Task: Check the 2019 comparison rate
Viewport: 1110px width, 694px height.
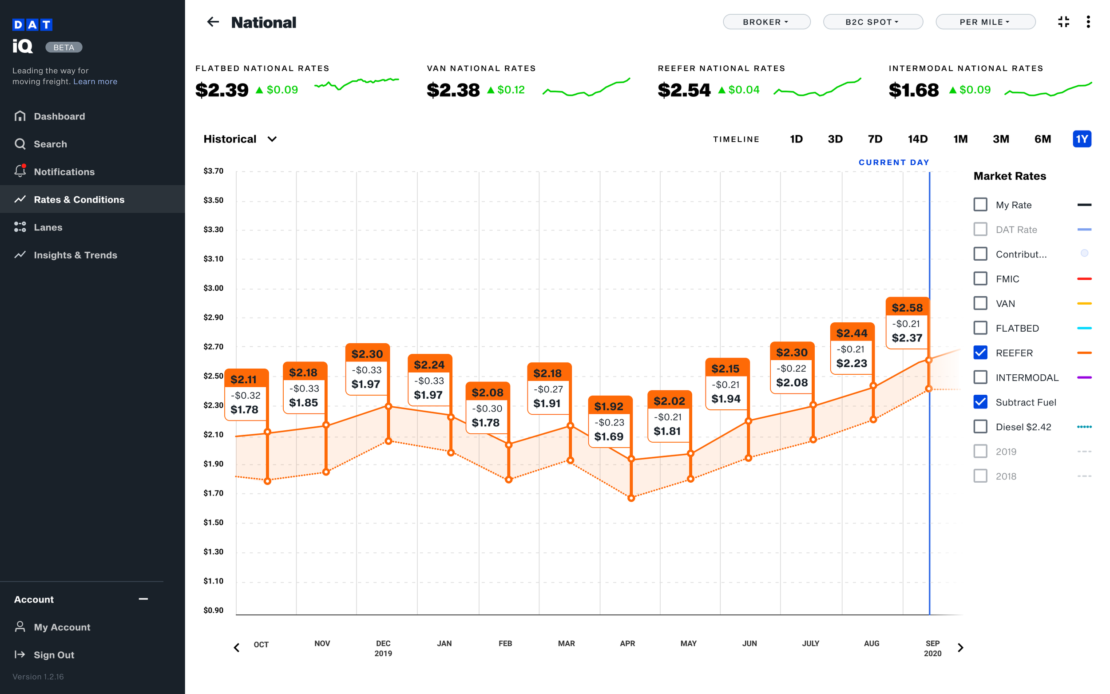Action: tap(981, 451)
